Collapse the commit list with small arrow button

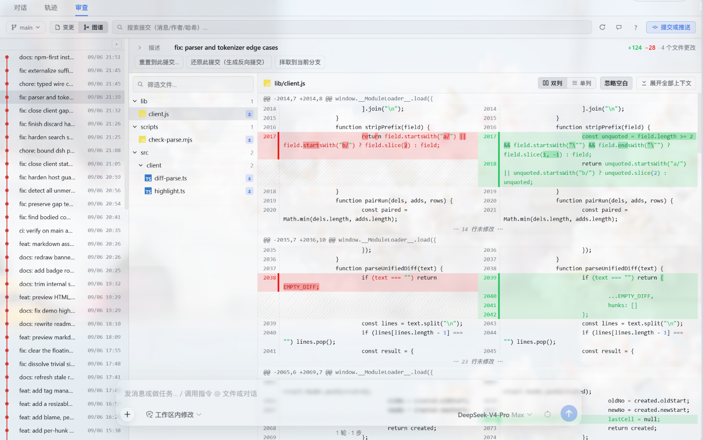pos(117,44)
